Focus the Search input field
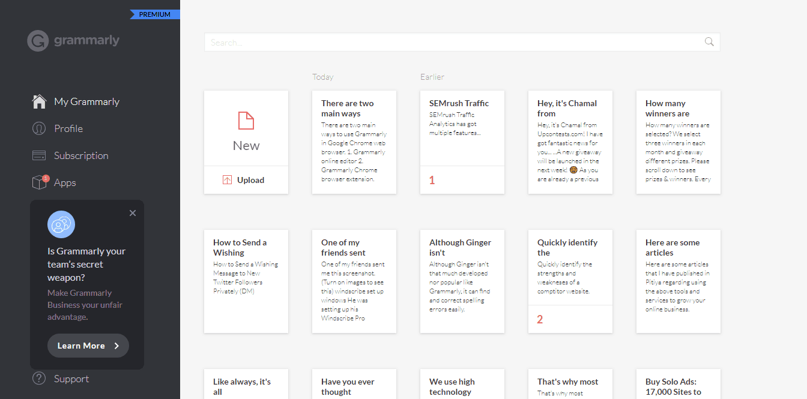This screenshot has width=807, height=399. (x=462, y=42)
